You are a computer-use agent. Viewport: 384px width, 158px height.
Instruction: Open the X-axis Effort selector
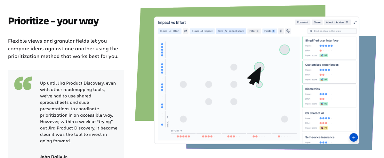click(170, 31)
